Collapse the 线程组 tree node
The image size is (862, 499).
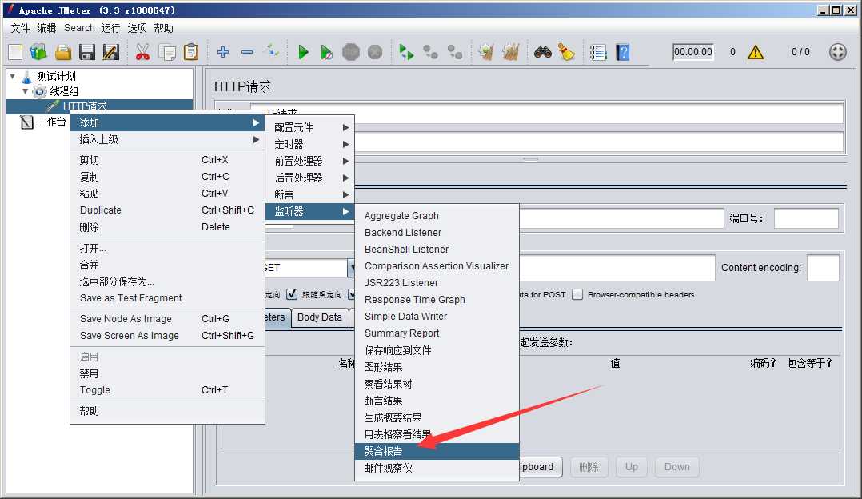(x=26, y=91)
